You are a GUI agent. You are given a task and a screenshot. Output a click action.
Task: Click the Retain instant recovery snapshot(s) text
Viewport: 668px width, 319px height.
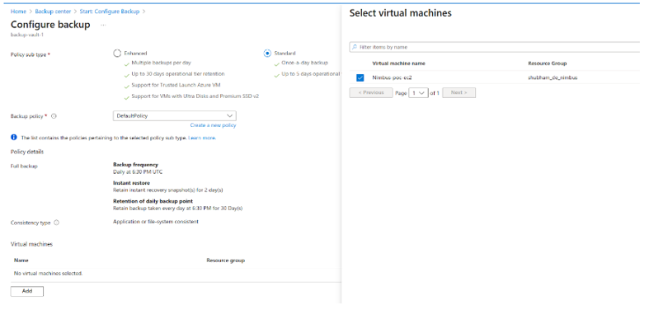pyautogui.click(x=168, y=190)
